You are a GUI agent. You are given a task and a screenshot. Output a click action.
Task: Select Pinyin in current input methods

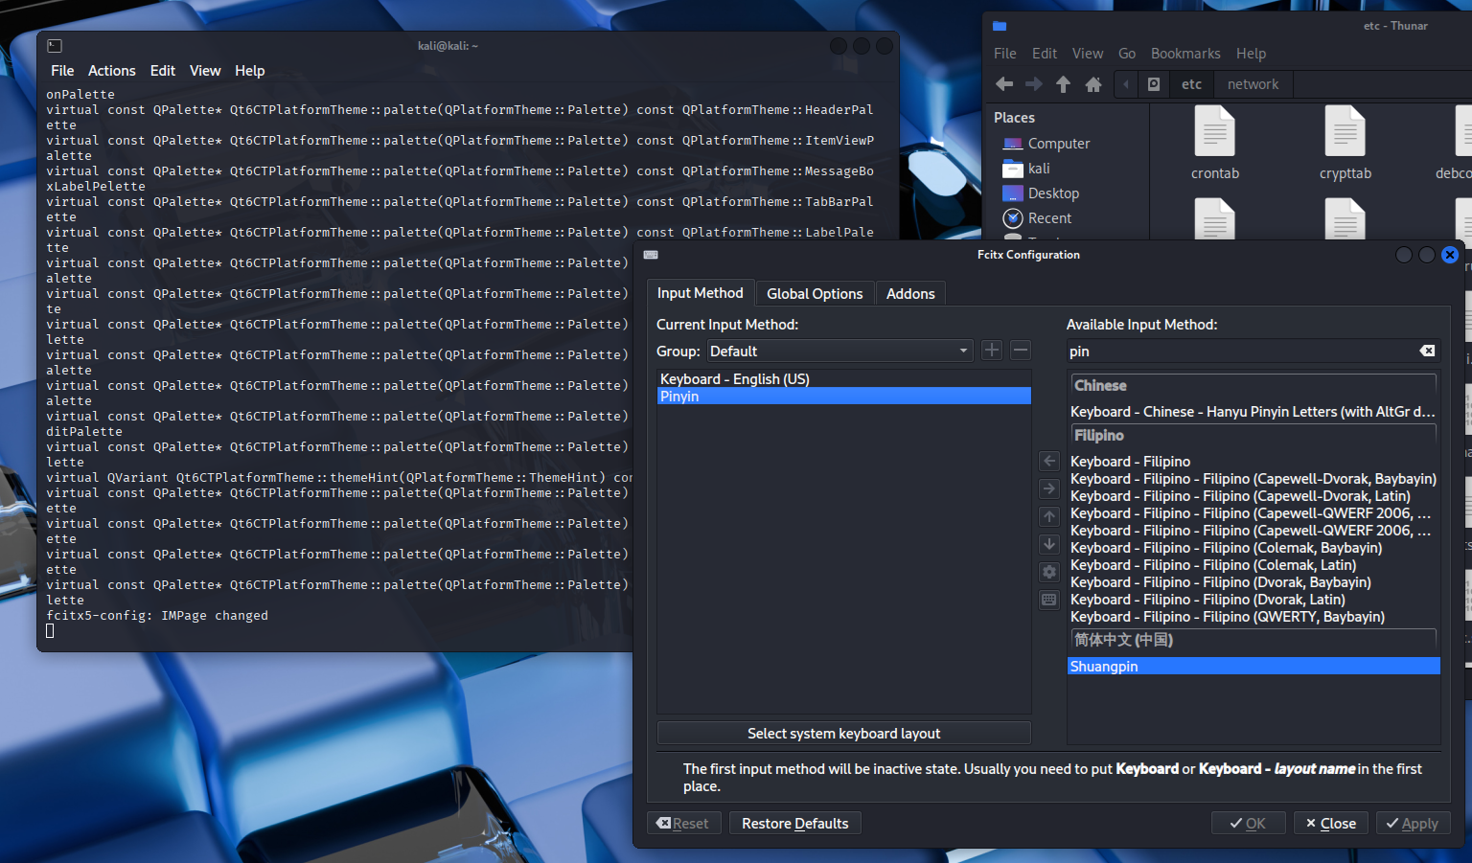tap(843, 397)
